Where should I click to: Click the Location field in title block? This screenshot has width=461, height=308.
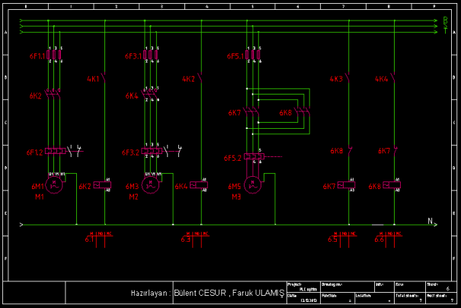point(374,297)
